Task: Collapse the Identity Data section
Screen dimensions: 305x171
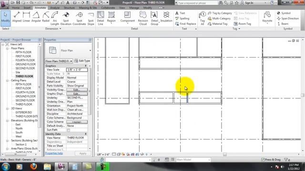Action: (x=86, y=134)
